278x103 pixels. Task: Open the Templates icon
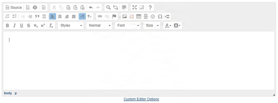coord(44,7)
